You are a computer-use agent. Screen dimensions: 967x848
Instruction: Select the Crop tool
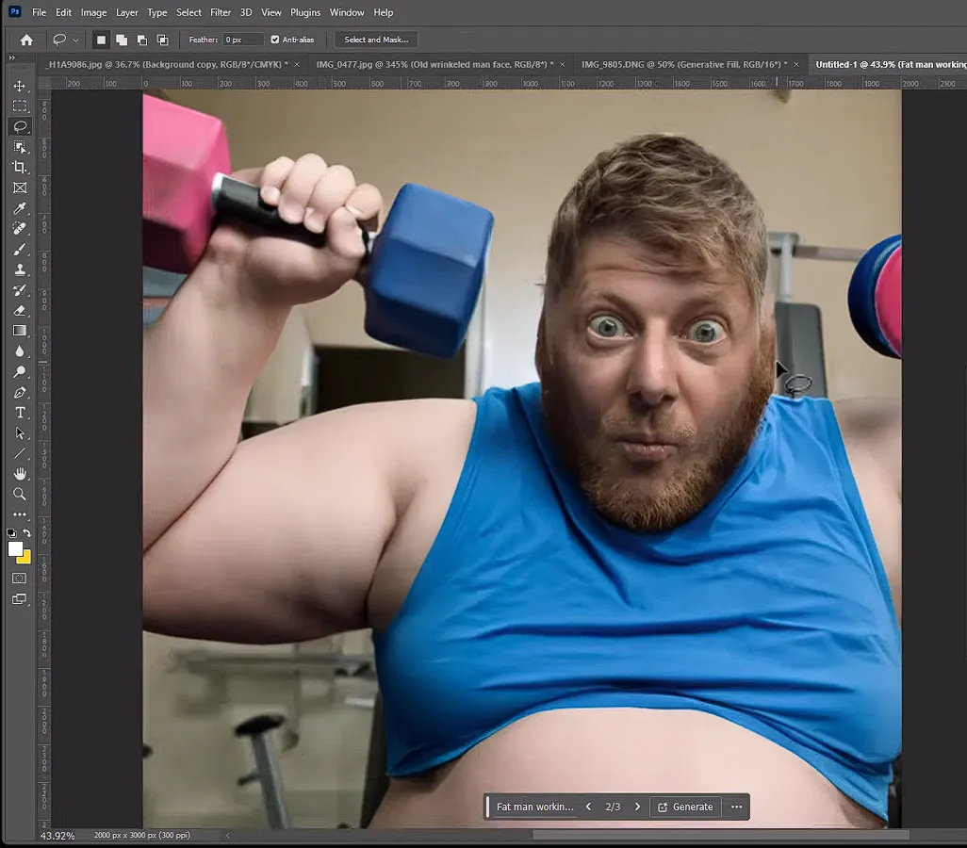coord(21,167)
